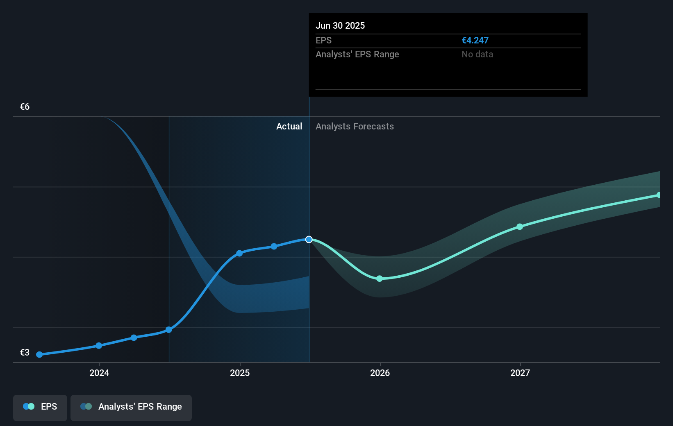Switch to the Actual section of chart
Viewport: 673px width, 426px height.
coord(289,126)
